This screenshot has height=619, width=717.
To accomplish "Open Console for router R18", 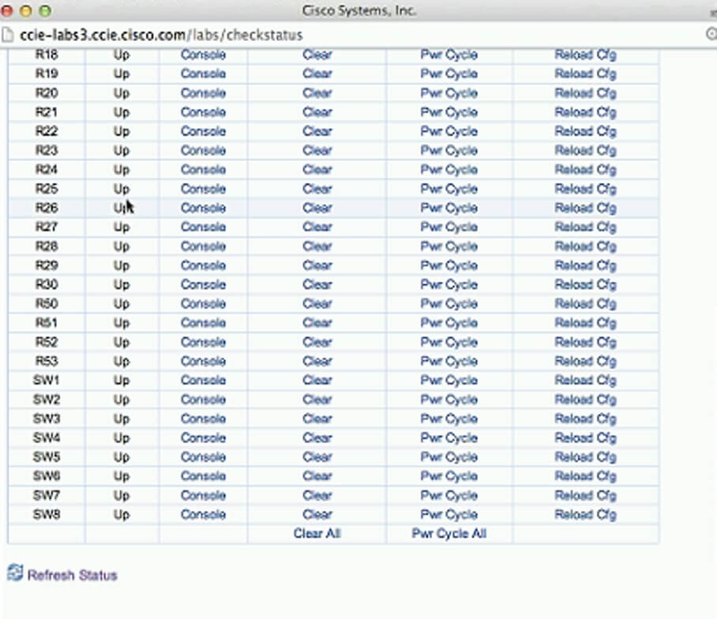I will tap(203, 54).
